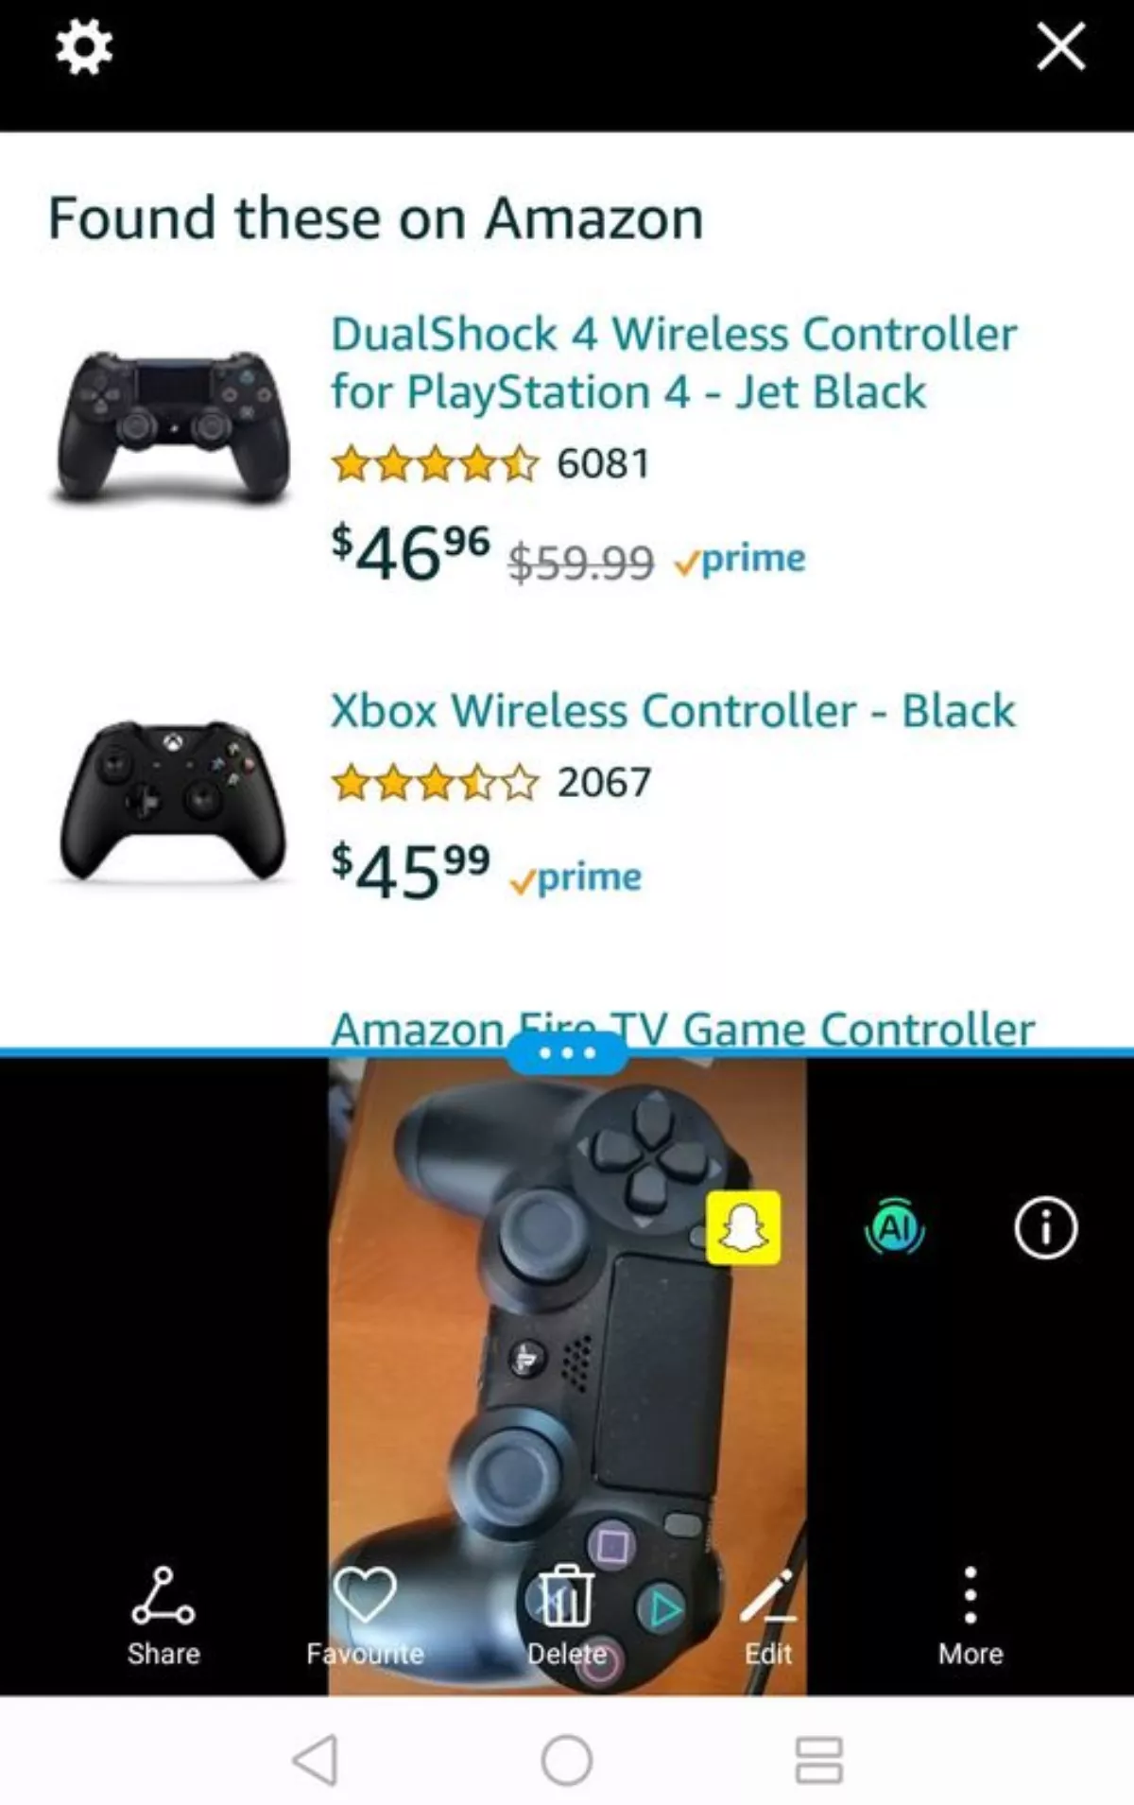Show photo info with the i icon

(1045, 1227)
